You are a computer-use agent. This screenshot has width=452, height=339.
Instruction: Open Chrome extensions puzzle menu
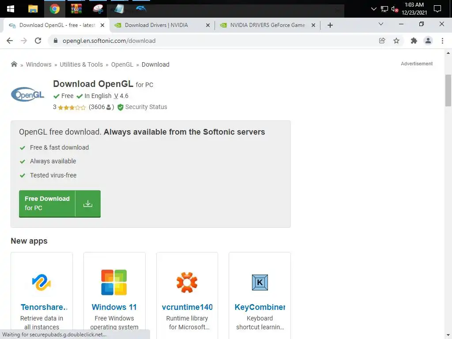coord(414,41)
